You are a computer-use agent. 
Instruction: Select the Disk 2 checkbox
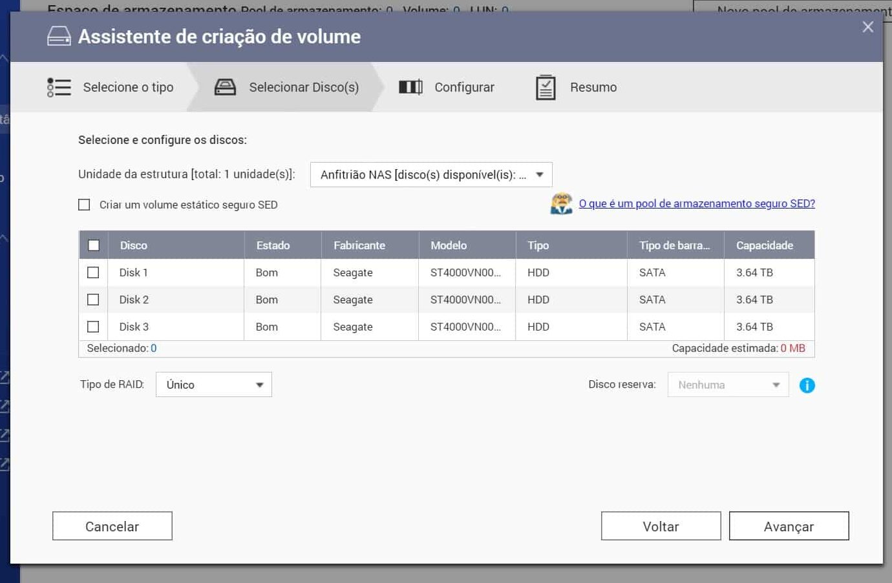click(x=93, y=300)
